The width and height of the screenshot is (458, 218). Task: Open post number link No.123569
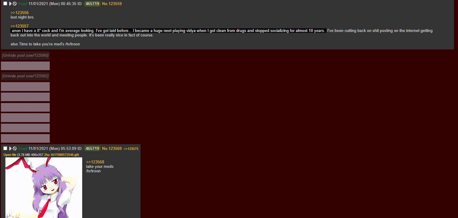pos(112,148)
